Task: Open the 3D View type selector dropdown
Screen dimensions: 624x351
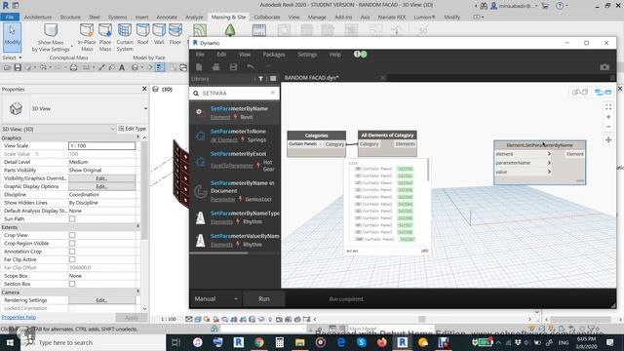Action: (x=145, y=108)
